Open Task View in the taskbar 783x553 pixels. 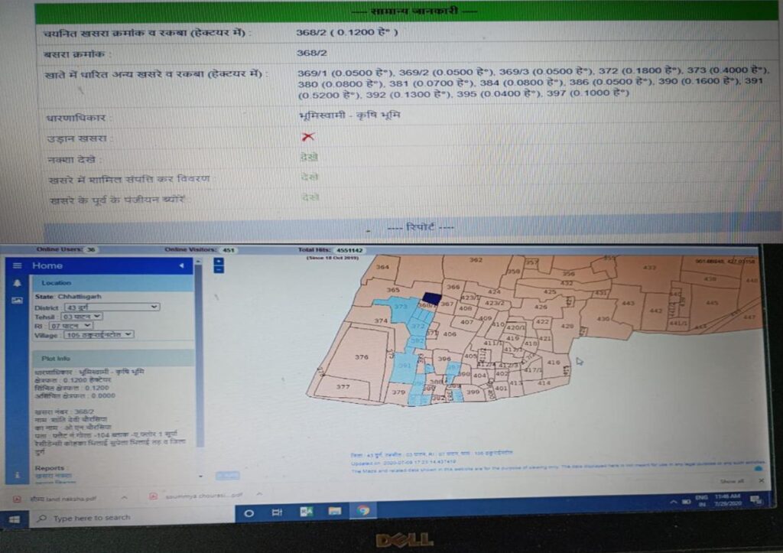(x=277, y=512)
